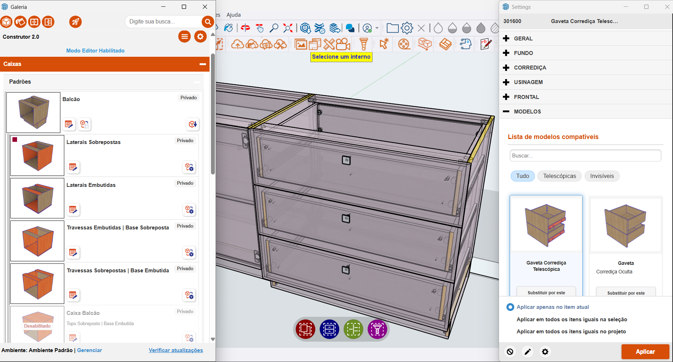Click the rocket icon in Galeria toolbar
The image size is (673, 362).
[75, 22]
